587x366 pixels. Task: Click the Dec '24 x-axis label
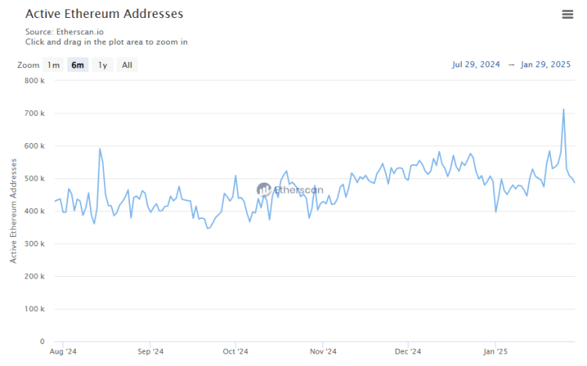tap(408, 353)
